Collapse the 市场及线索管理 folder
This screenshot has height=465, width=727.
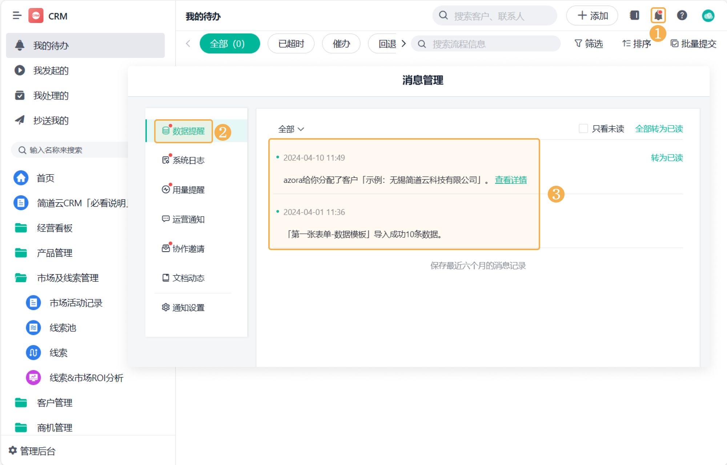pos(68,278)
